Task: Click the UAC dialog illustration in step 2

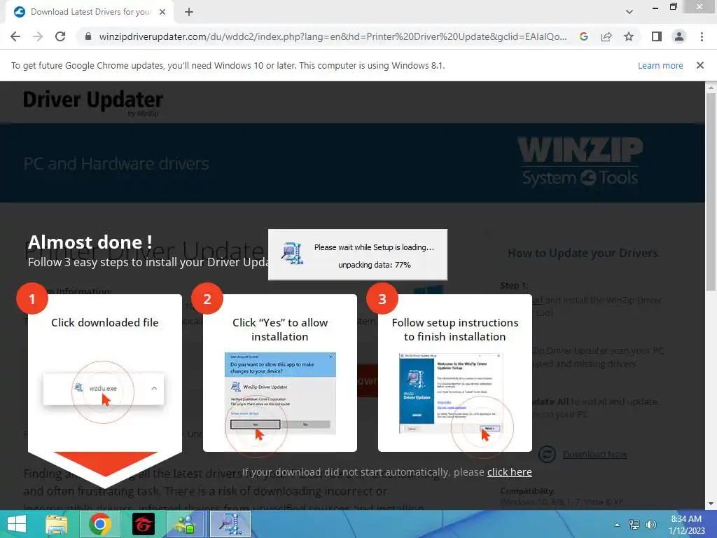Action: click(280, 393)
